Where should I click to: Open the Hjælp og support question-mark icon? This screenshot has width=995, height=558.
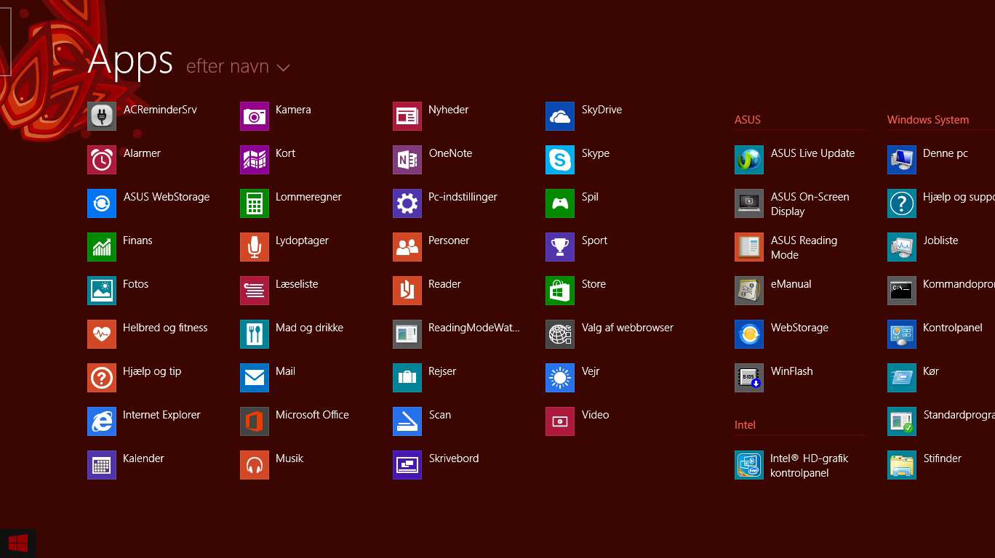(902, 203)
